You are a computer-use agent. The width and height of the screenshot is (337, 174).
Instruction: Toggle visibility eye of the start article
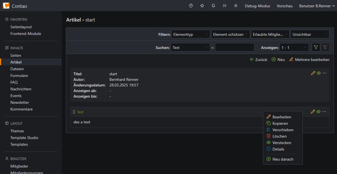[318, 73]
